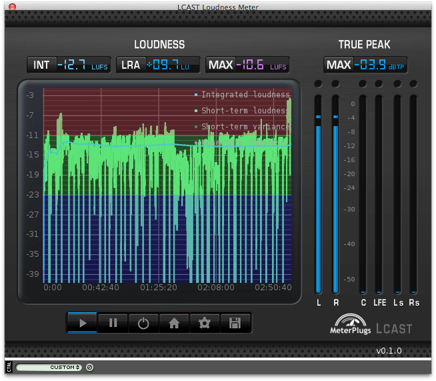Click the clip indicator LED above R meter
The image size is (436, 381).
coord(335,83)
